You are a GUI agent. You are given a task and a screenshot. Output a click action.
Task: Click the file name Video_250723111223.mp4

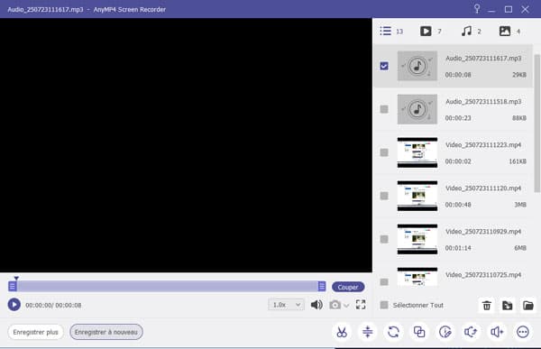(483, 145)
